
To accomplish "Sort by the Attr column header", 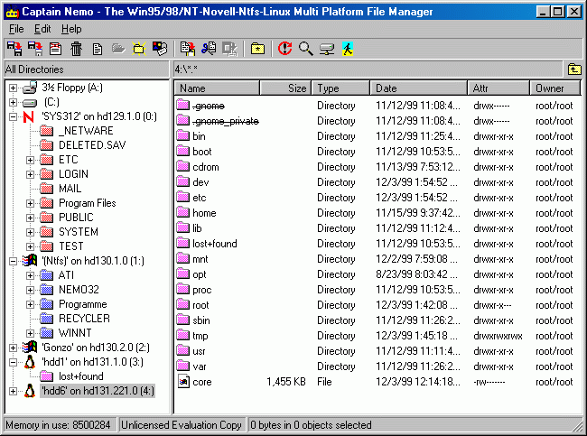I will (498, 88).
